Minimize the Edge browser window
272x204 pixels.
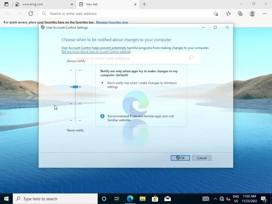[x=241, y=4]
